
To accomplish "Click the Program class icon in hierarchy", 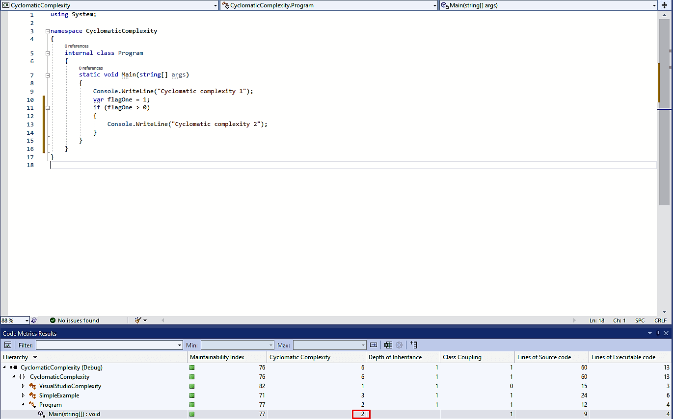I will pos(32,405).
